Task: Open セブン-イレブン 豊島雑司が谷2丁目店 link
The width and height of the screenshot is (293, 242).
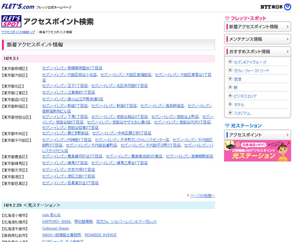Action: pos(72,156)
